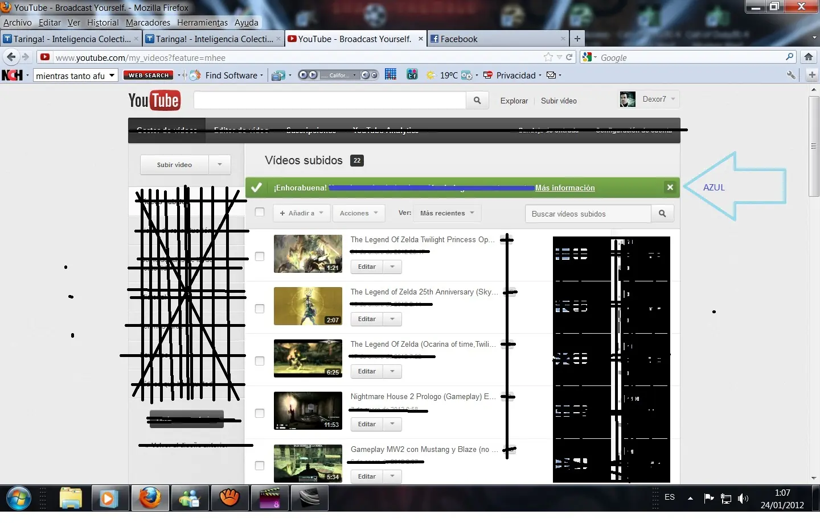Click the wrench toolbar options icon
Image resolution: width=820 pixels, height=523 pixels.
[791, 75]
